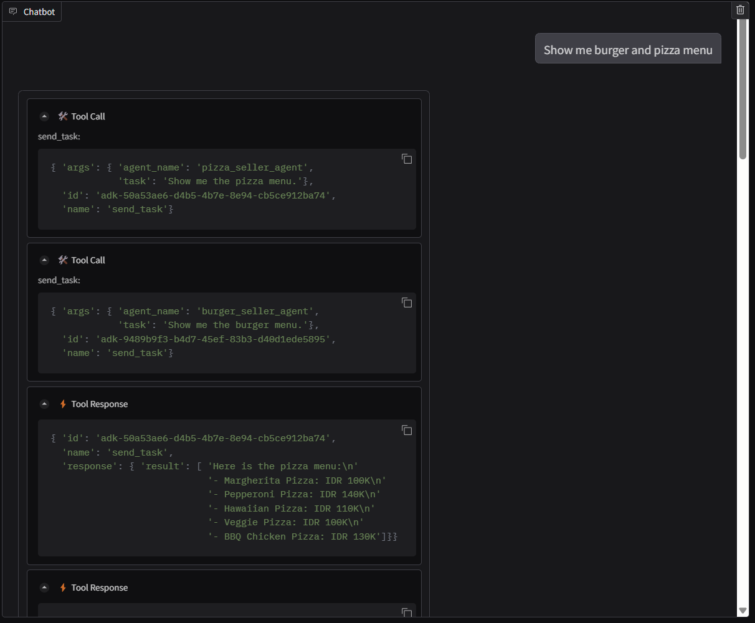
Task: Click hammer icon of the burger Tool Call
Action: coord(63,260)
